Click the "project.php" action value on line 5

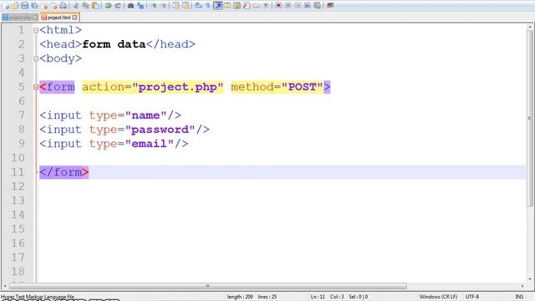(x=177, y=87)
